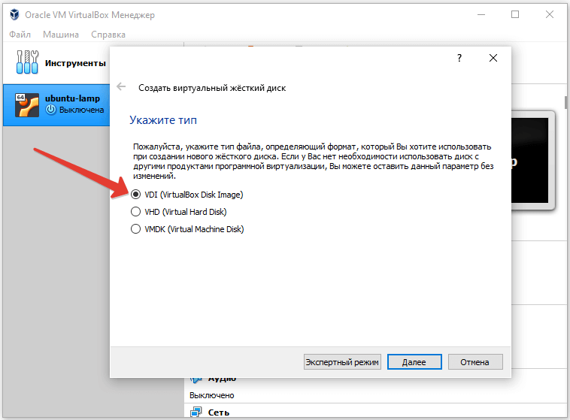Switch to Экспертный режим
The width and height of the screenshot is (570, 420).
(342, 362)
